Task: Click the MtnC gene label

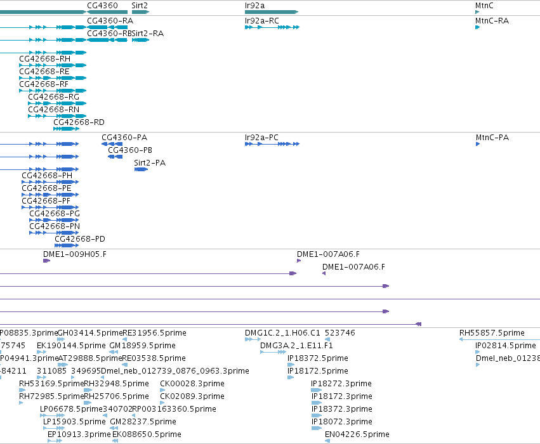Action: [x=484, y=6]
